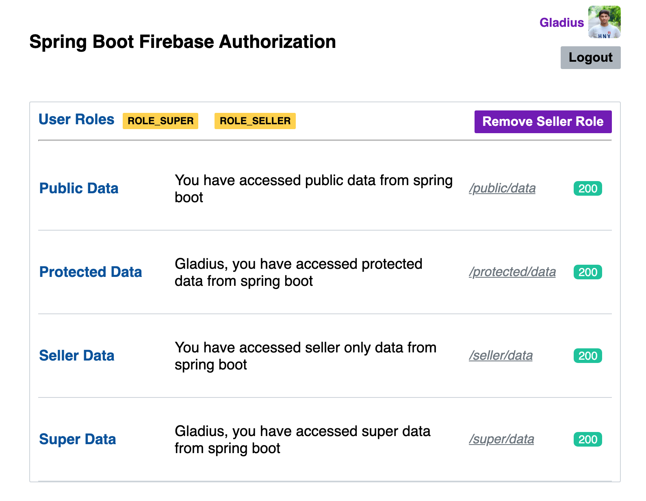This screenshot has width=646, height=501.
Task: Click the 200 status badge for Protected Data
Action: [587, 272]
